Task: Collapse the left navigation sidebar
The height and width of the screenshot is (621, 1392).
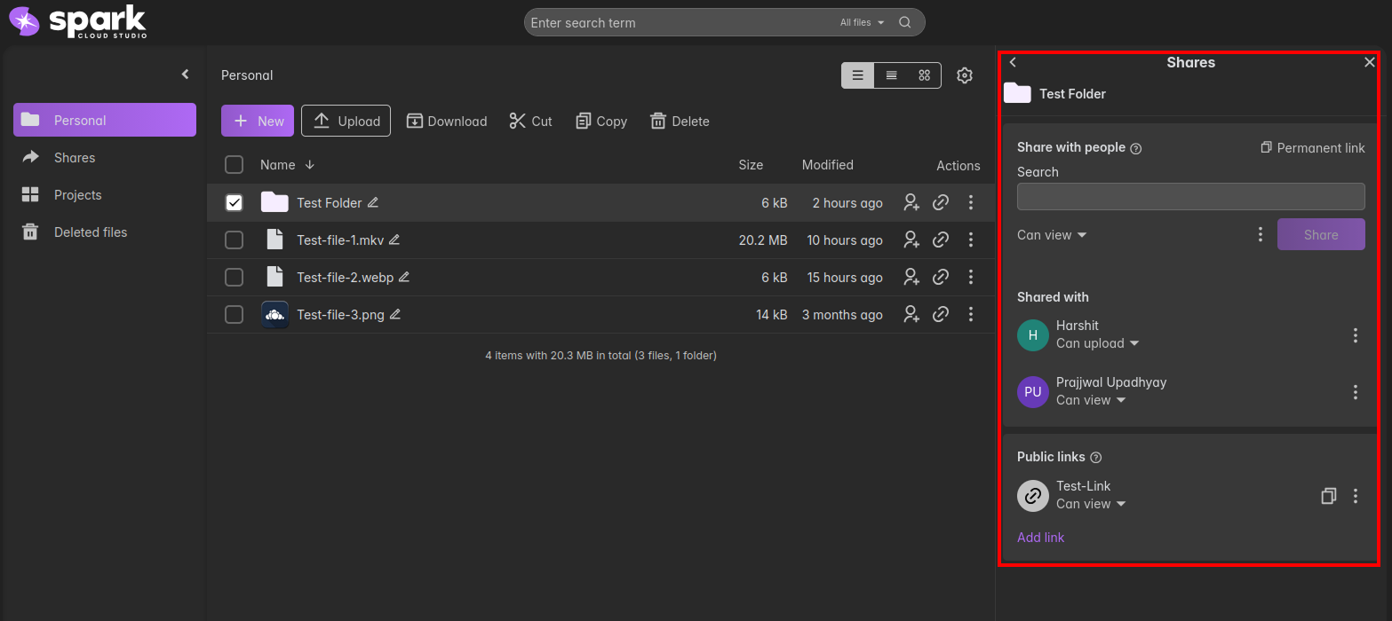Action: (x=185, y=75)
